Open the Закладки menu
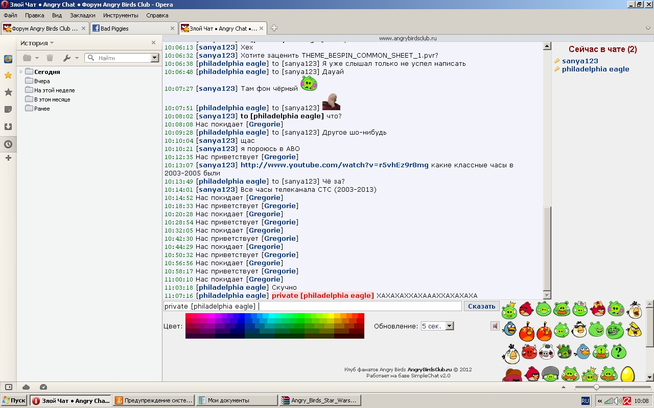Viewport: 654px width, 408px height. click(82, 15)
